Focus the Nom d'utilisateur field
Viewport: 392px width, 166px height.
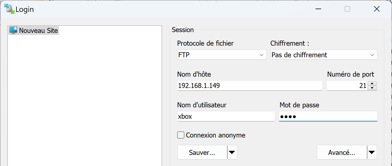[x=226, y=116]
